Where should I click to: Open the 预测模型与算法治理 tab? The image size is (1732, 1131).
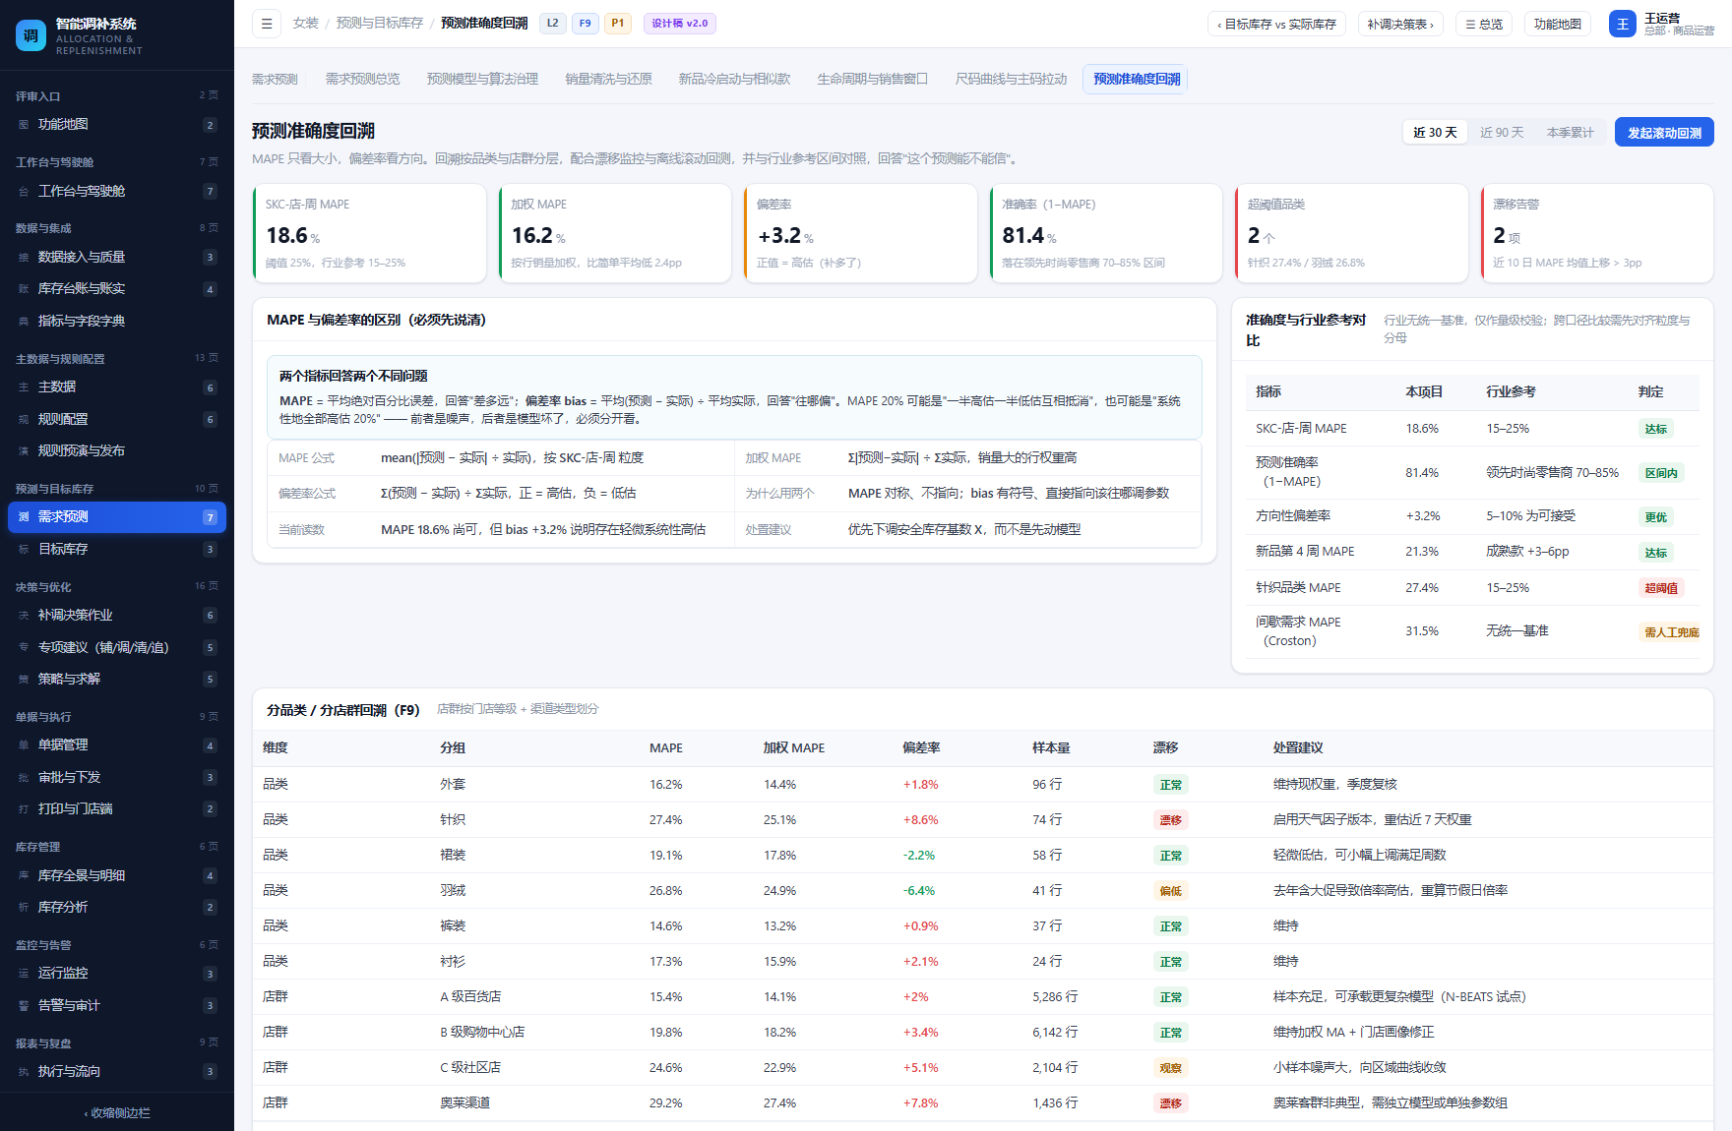[x=482, y=80]
